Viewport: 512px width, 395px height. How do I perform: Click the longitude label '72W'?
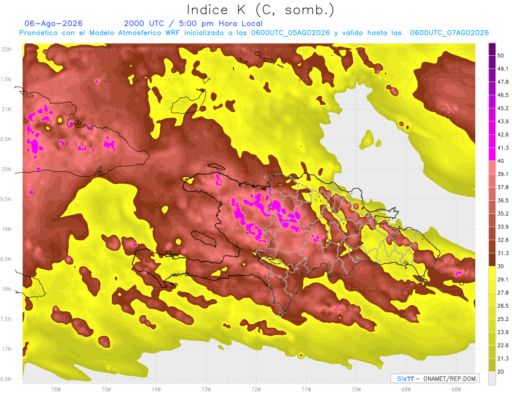pyautogui.click(x=256, y=389)
